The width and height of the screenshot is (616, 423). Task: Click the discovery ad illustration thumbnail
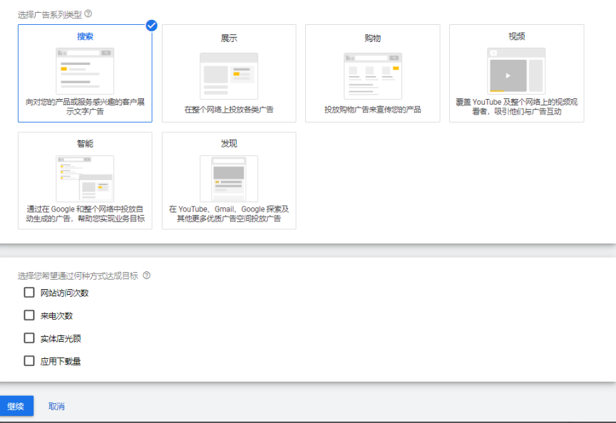point(229,179)
